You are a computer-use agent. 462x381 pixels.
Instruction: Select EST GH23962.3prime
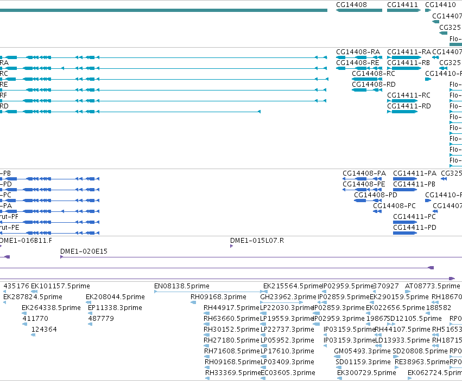tap(282, 302)
